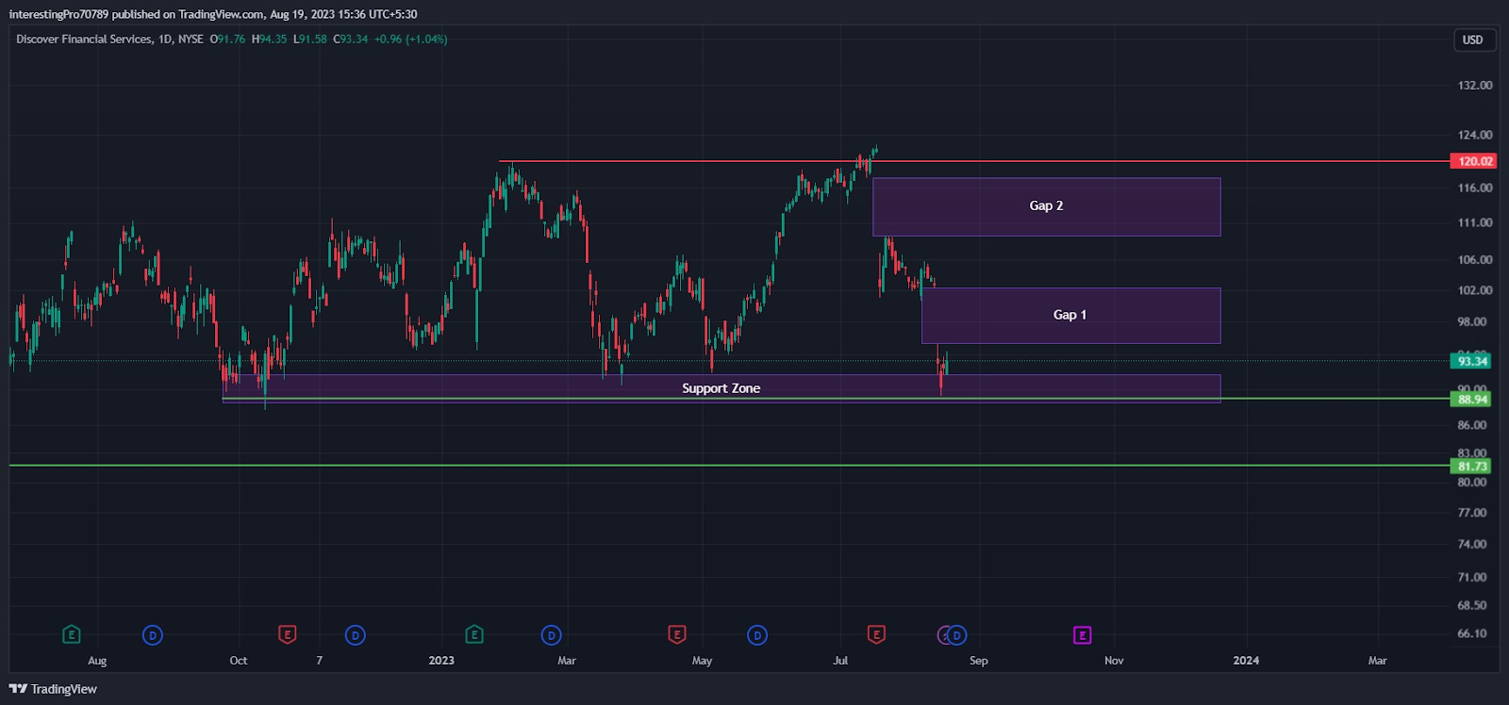This screenshot has height=705, width=1509.
Task: Click the Sep label on time axis
Action: coord(979,661)
